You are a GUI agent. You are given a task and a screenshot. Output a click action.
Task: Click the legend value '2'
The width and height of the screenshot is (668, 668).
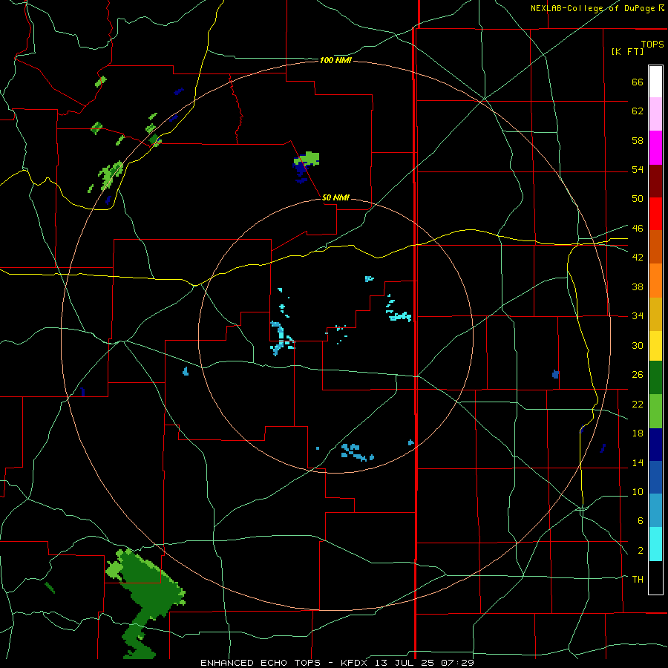640,551
